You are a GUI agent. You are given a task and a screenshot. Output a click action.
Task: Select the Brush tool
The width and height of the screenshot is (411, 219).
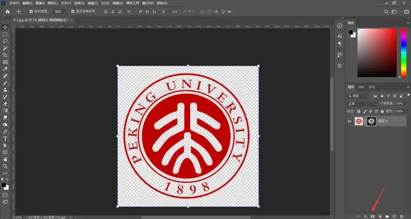[x=5, y=83]
